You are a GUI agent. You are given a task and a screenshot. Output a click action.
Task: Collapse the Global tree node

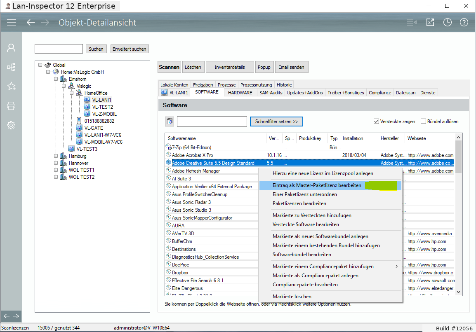40,65
